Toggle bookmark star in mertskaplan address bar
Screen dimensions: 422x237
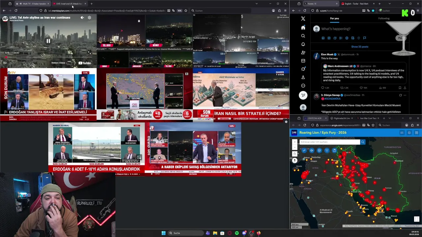click(186, 11)
